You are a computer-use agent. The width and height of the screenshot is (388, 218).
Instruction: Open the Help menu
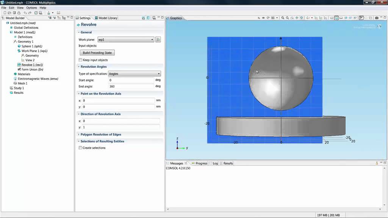click(43, 8)
